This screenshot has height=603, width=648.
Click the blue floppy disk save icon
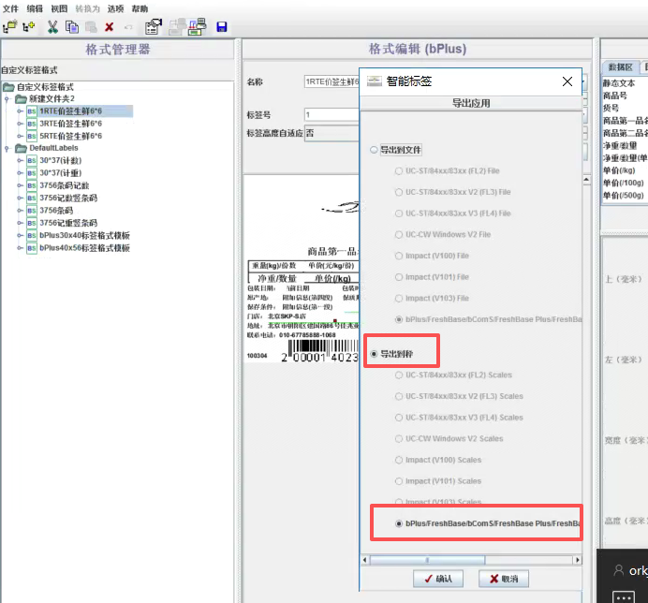222,27
